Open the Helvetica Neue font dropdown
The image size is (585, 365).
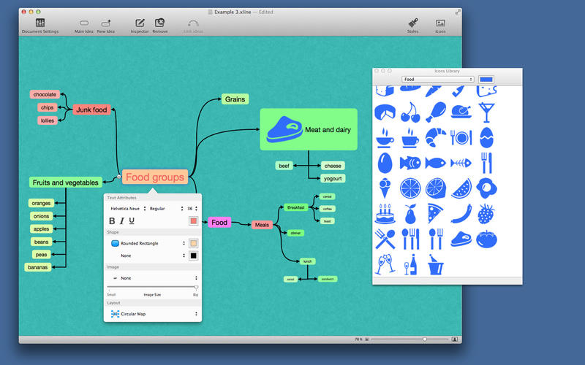(127, 209)
